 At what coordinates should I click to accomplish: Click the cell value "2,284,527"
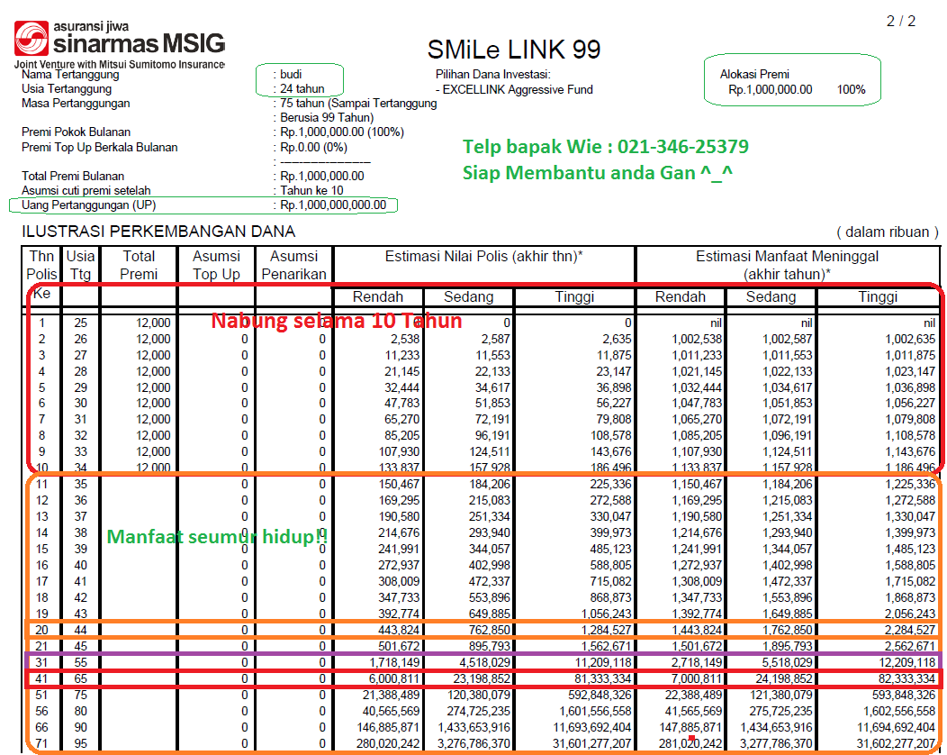point(910,630)
